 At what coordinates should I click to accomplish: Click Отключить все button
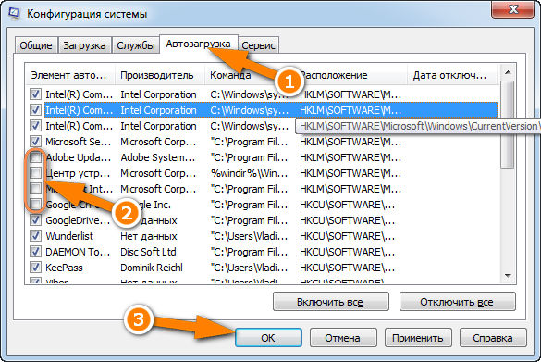(457, 302)
